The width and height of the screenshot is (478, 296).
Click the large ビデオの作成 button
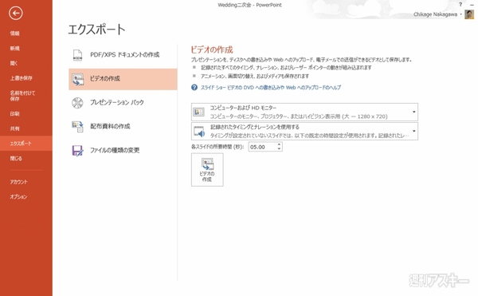tap(207, 170)
